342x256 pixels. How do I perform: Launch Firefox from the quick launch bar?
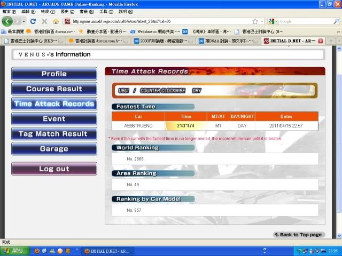36,250
